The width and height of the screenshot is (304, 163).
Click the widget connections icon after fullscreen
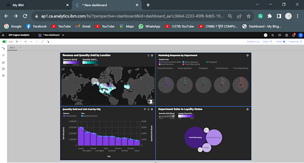[48, 42]
